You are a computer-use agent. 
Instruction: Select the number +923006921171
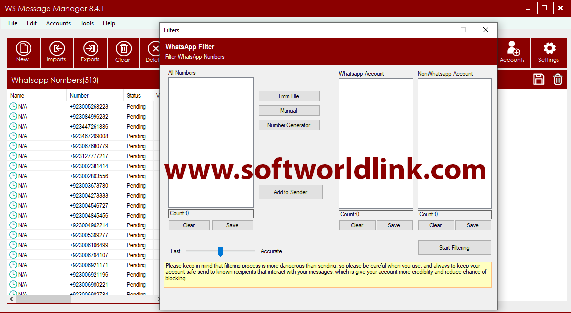point(89,265)
